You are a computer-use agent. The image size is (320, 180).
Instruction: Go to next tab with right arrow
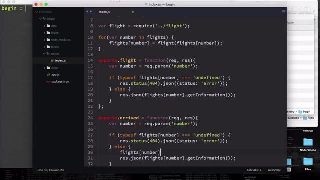click(91, 12)
